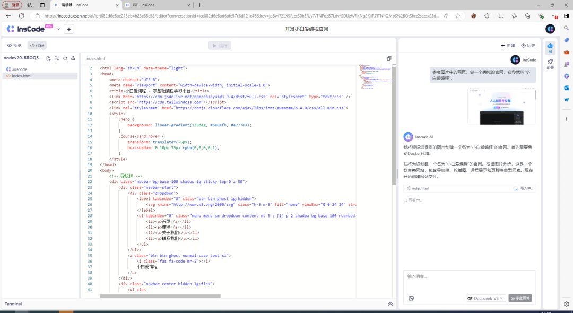Image resolution: width=573 pixels, height=313 pixels.
Task: Close the IDE - InsCode browser tab
Action: [189, 5]
